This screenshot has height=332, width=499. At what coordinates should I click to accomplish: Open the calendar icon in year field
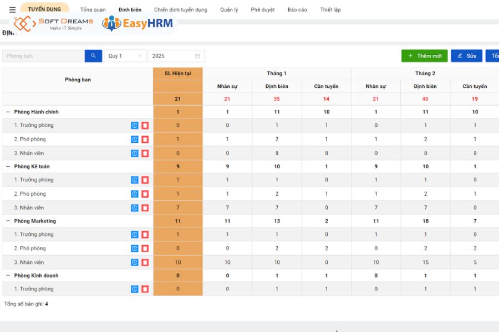click(197, 56)
